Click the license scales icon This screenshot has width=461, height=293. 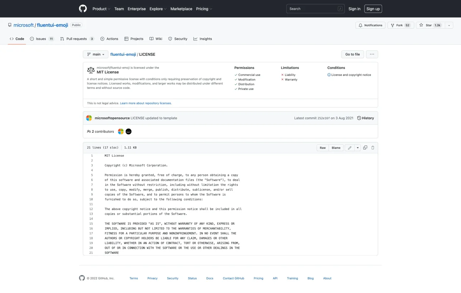[91, 70]
